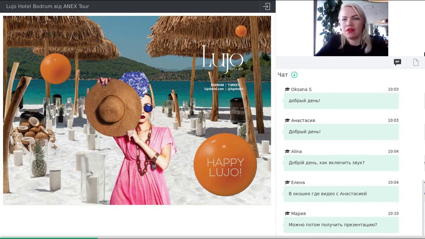Click the green progress bar at bottom
Viewport: 425px width, 239px height.
49,238
